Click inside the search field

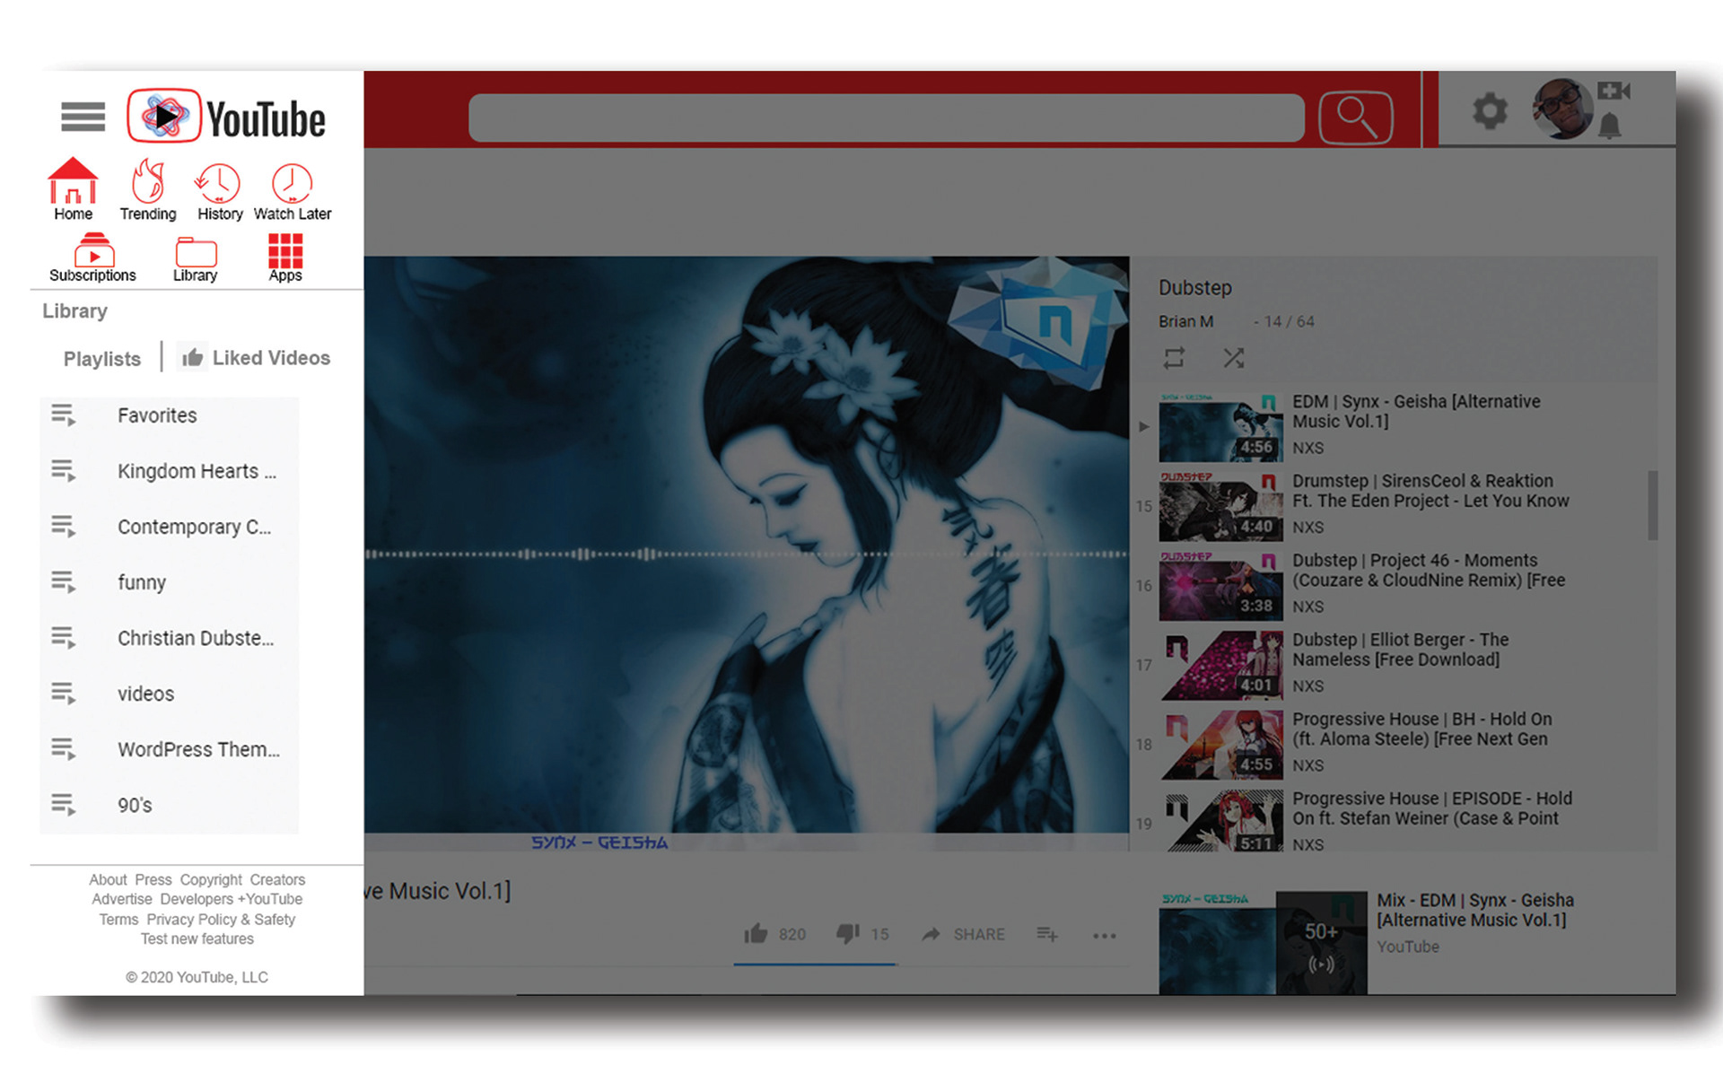886,118
